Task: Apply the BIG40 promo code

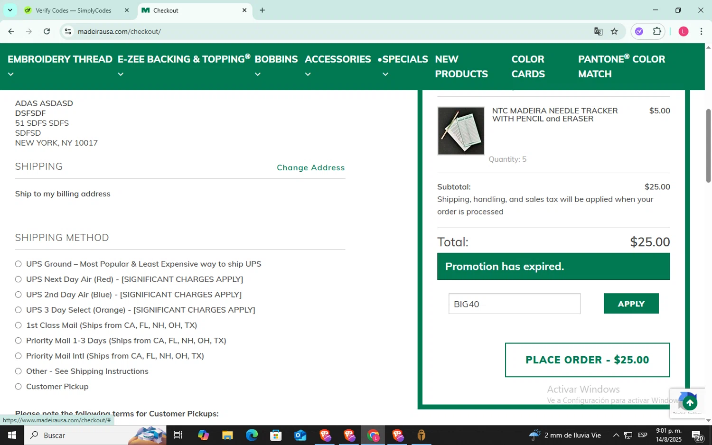Action: tap(631, 304)
